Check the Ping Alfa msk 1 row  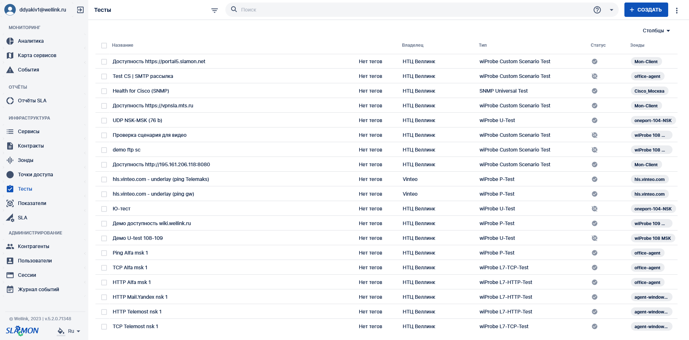[x=104, y=253]
